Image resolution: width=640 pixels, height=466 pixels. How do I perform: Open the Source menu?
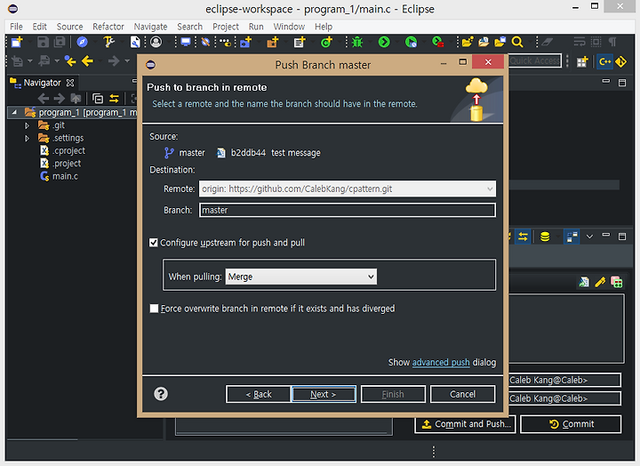[x=70, y=27]
